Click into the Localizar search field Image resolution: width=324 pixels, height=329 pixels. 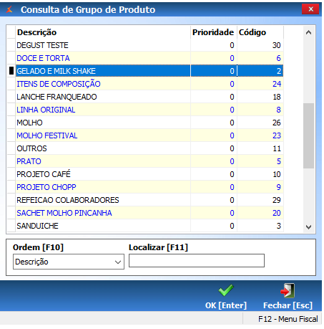coord(197,261)
